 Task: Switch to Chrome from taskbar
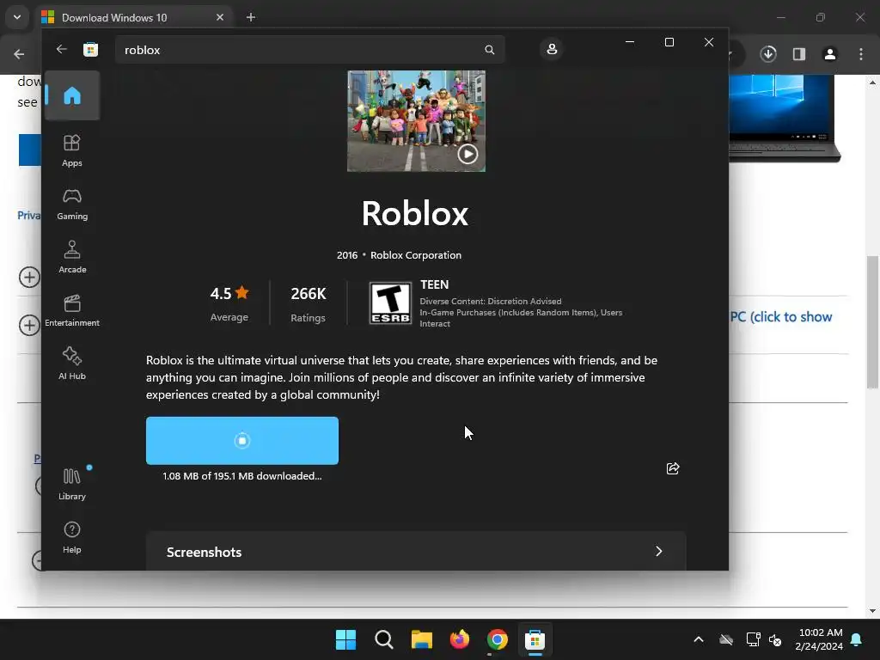pos(498,639)
